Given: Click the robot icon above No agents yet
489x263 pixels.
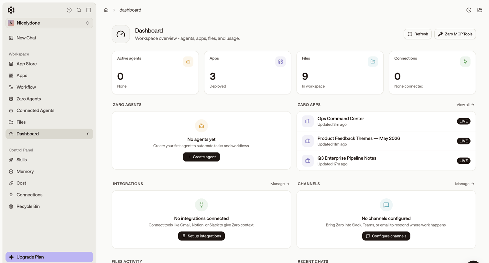Looking at the screenshot, I should coord(201,126).
